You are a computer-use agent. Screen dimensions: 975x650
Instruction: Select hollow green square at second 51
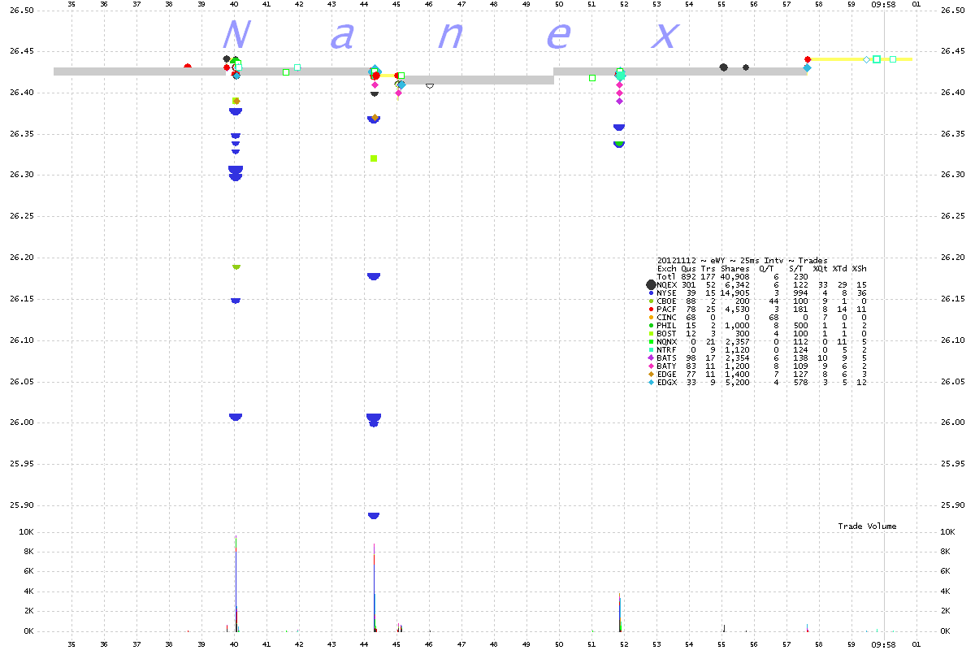592,78
